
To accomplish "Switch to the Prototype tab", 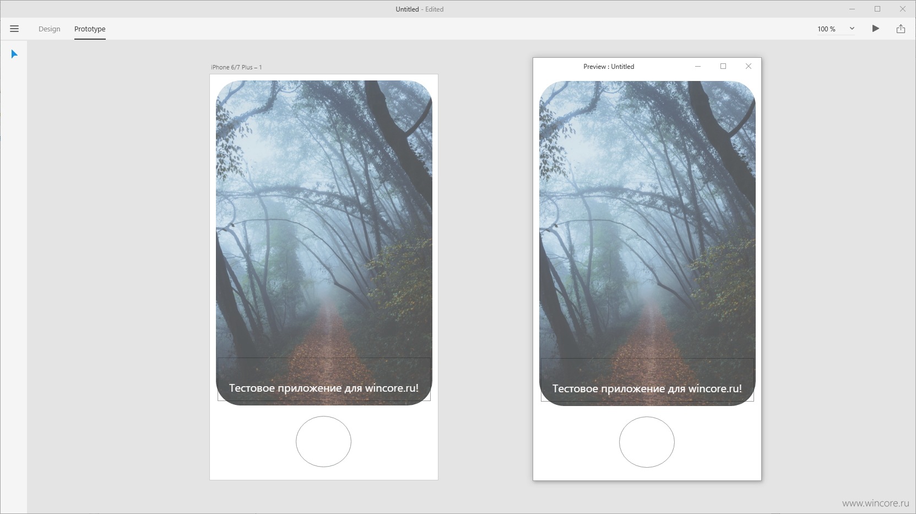I will point(90,29).
